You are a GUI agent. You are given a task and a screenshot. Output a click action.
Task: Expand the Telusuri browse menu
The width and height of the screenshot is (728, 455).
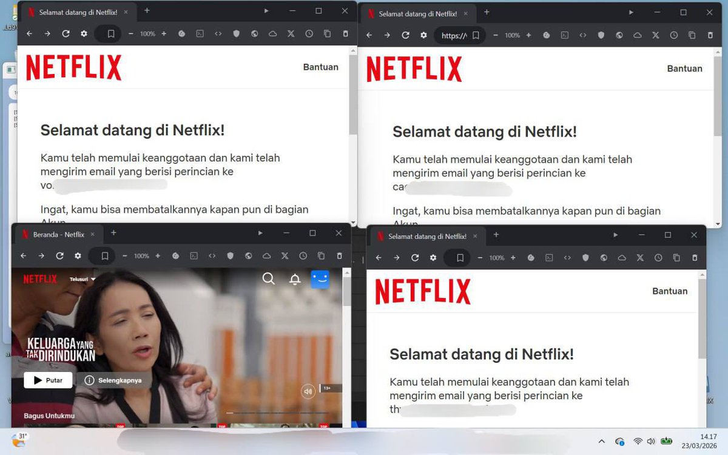click(x=83, y=279)
